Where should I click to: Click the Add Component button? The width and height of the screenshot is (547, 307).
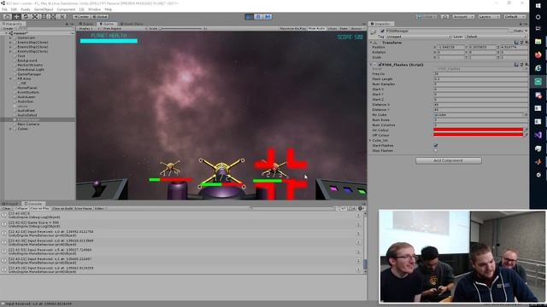tap(448, 160)
